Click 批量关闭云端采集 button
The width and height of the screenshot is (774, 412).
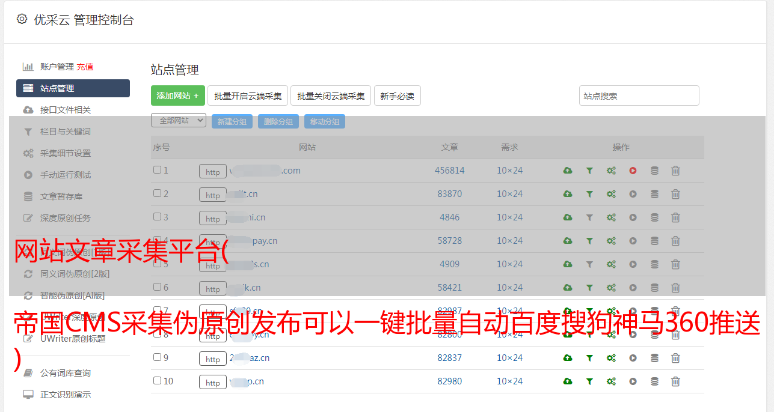(x=331, y=95)
